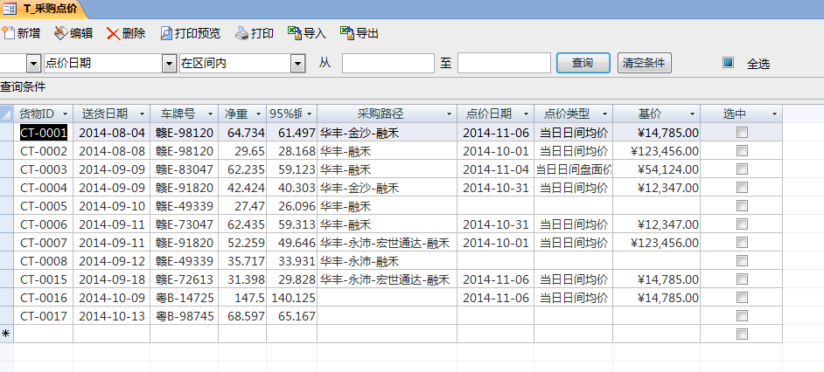Select the T_采购点价 tab
The height and width of the screenshot is (372, 824).
point(49,8)
